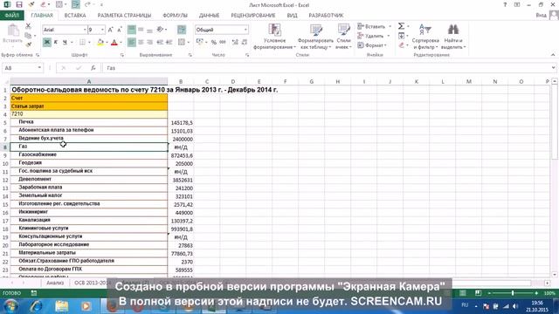Decrease font size with smaller A icon

(x=120, y=30)
